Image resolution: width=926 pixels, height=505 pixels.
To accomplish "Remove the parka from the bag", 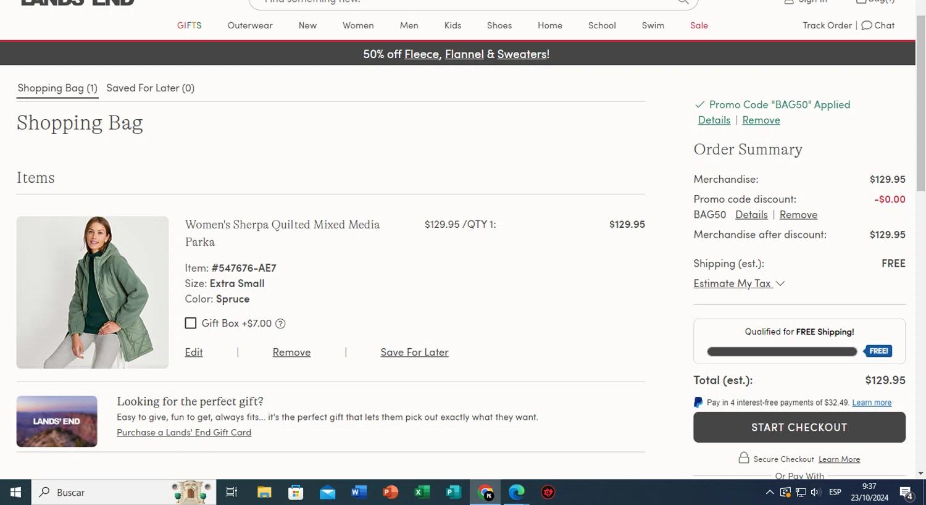I will [291, 352].
